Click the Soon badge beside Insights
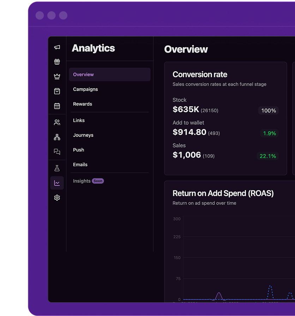The image size is (295, 316). (98, 181)
